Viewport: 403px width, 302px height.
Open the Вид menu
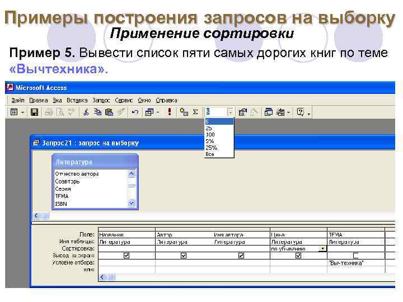57,100
